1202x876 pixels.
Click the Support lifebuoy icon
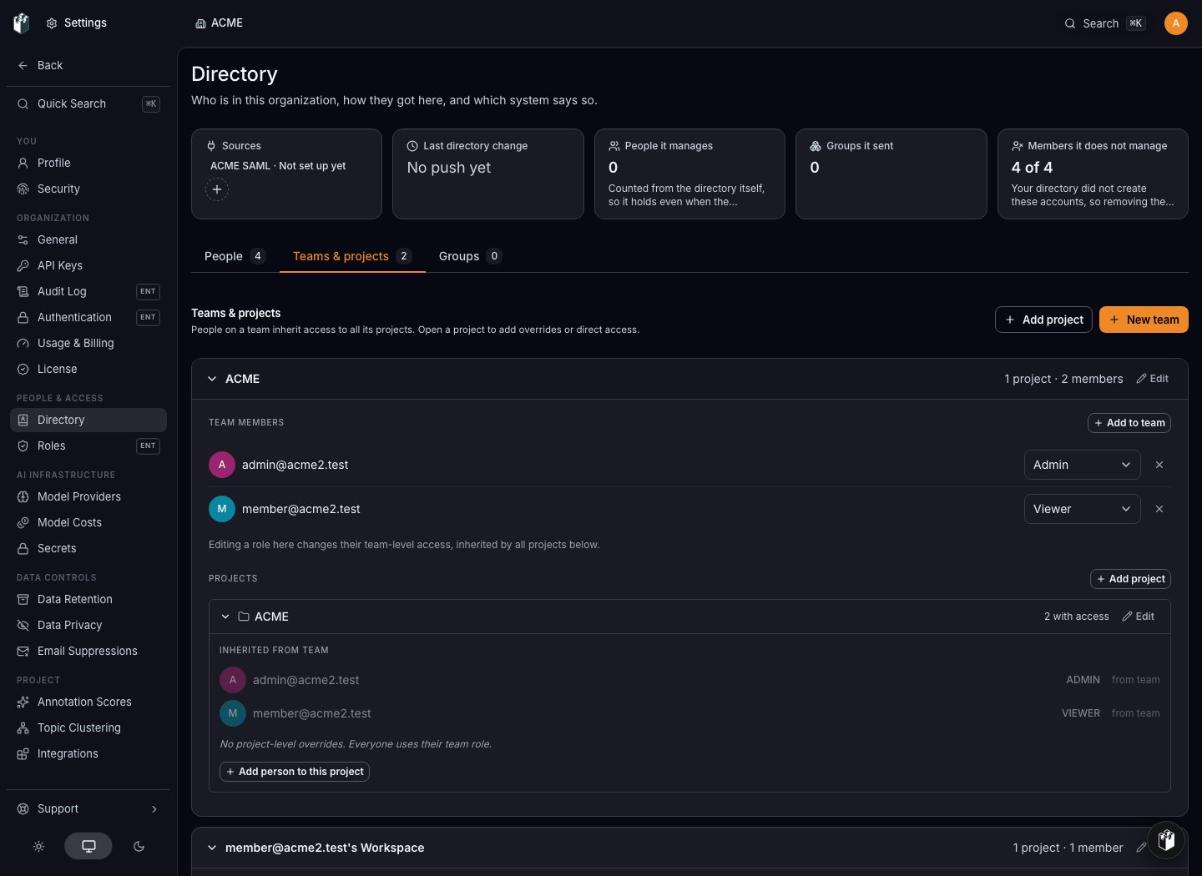(23, 808)
